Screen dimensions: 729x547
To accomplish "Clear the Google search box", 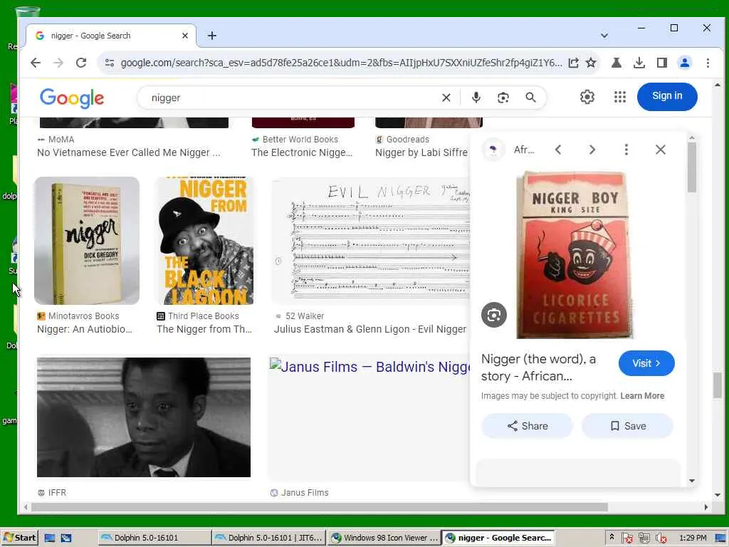I will 446,98.
